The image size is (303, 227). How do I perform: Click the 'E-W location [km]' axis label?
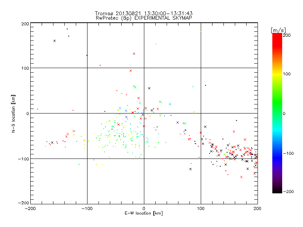pyautogui.click(x=144, y=213)
